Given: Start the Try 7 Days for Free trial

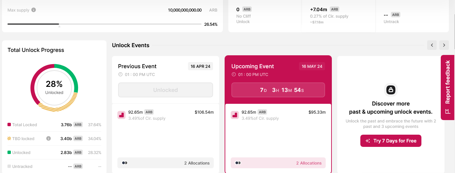Looking at the screenshot, I should click(x=391, y=141).
